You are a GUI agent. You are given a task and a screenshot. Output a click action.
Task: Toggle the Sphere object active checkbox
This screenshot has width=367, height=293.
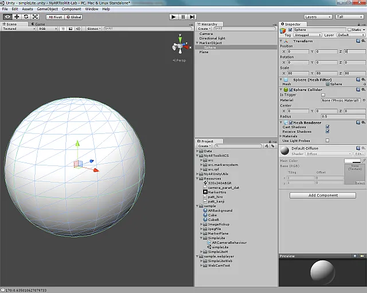point(290,30)
